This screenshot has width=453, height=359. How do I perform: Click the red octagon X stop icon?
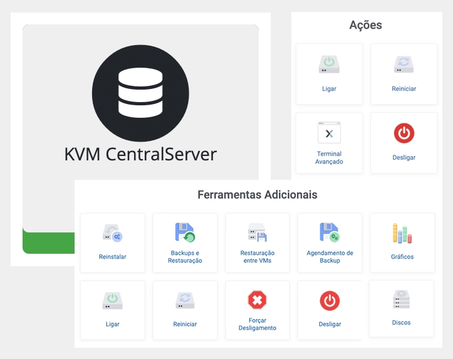pyautogui.click(x=258, y=301)
